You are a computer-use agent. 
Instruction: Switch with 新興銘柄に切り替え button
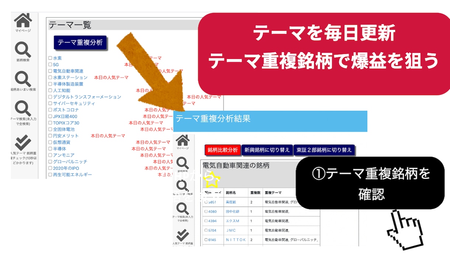(x=267, y=150)
